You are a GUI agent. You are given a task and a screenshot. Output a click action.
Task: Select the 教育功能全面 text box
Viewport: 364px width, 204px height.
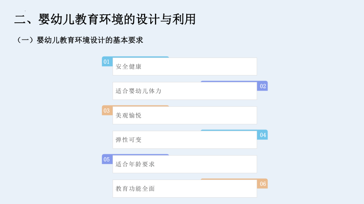[x=185, y=188]
